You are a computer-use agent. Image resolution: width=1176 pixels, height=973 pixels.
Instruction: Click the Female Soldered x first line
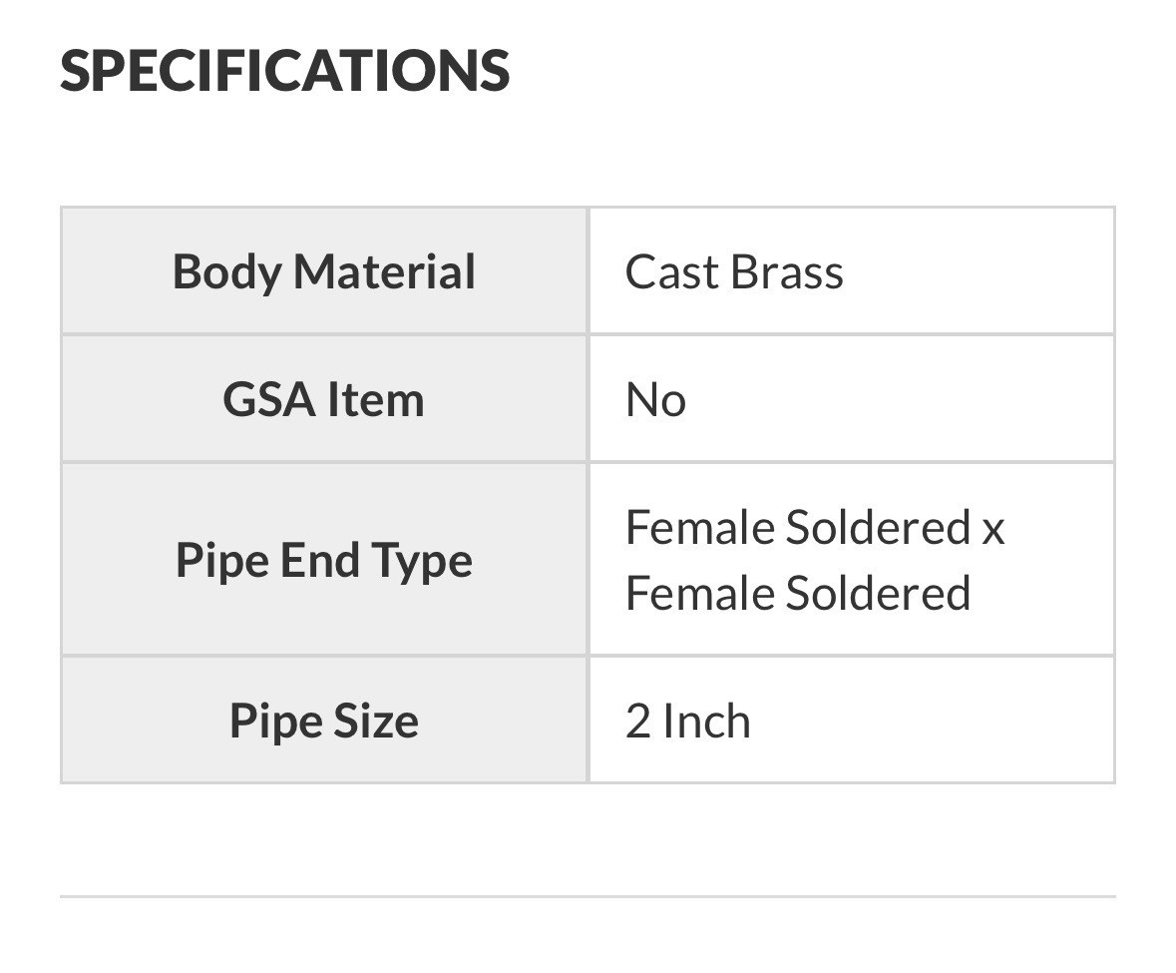815,527
